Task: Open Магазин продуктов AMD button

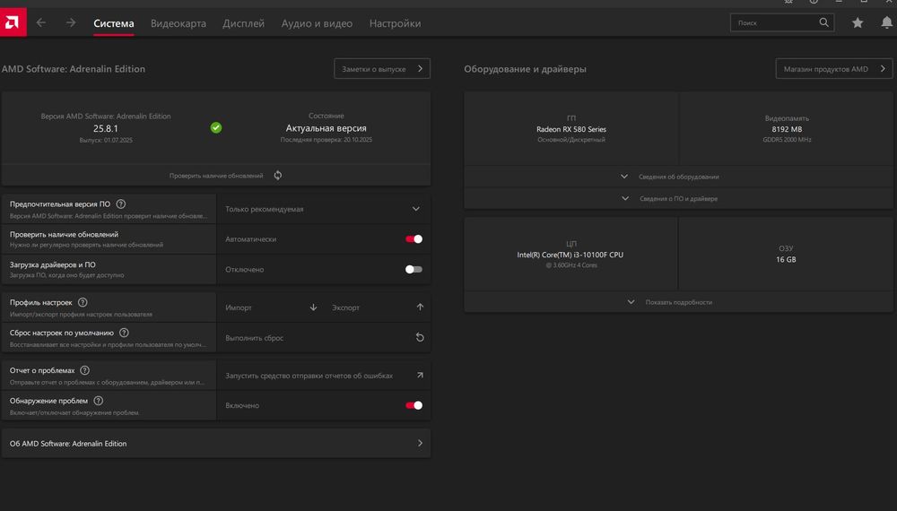Action: (834, 69)
